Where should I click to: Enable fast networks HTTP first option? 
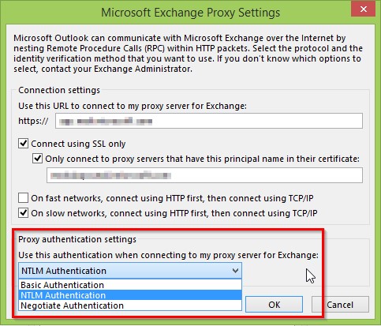pos(23,198)
